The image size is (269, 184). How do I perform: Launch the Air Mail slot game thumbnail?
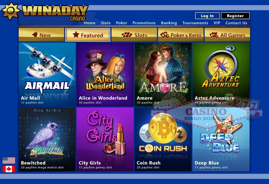47,74
